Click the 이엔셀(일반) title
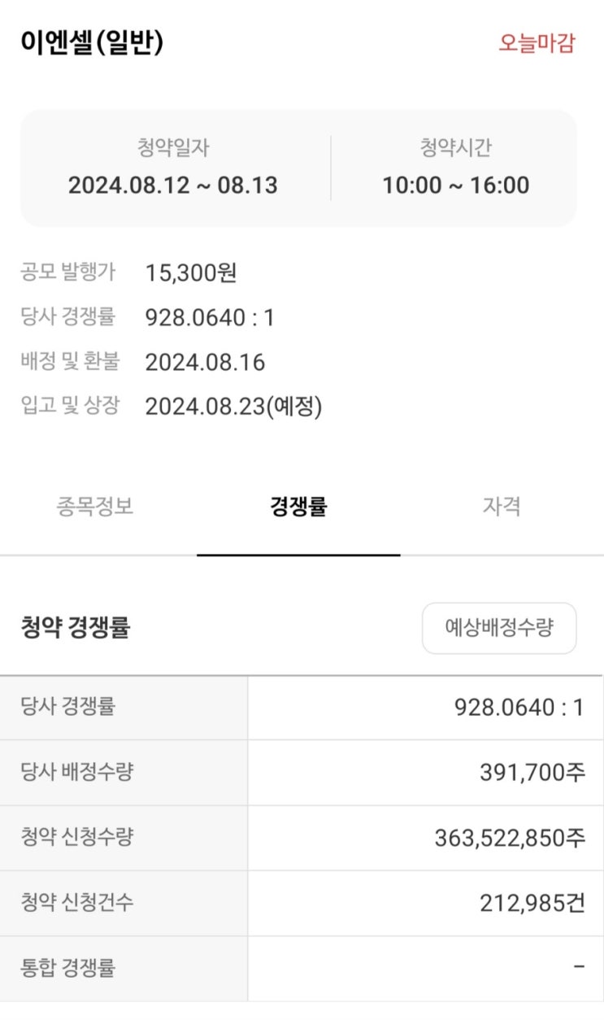This screenshot has width=604, height=1020. click(92, 42)
